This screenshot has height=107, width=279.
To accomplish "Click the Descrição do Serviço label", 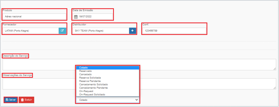I will pos(16,56).
